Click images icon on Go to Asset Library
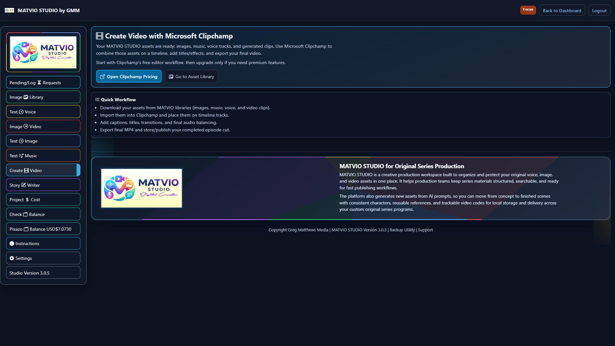This screenshot has height=346, width=615. click(x=171, y=77)
